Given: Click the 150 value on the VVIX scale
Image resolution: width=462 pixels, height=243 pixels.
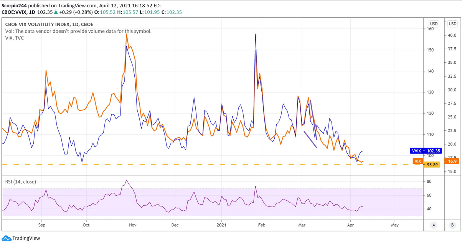Looking at the screenshot, I should (x=430, y=50).
